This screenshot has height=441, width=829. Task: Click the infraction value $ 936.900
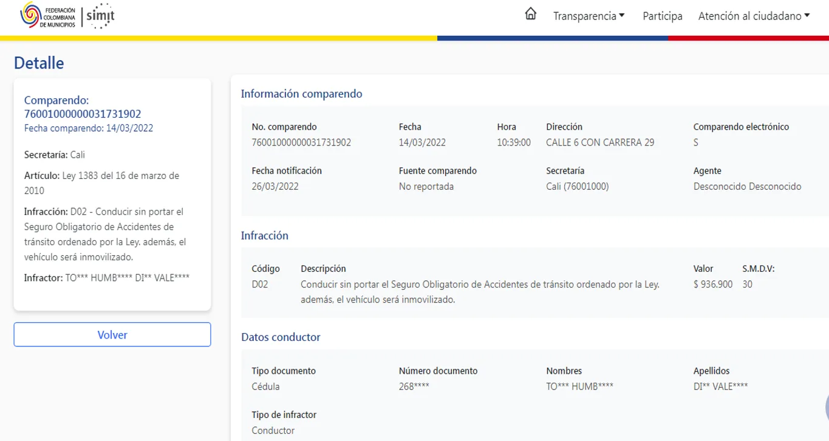[x=713, y=284]
